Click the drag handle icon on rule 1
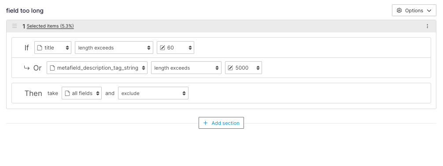The width and height of the screenshot is (443, 166). click(x=15, y=26)
